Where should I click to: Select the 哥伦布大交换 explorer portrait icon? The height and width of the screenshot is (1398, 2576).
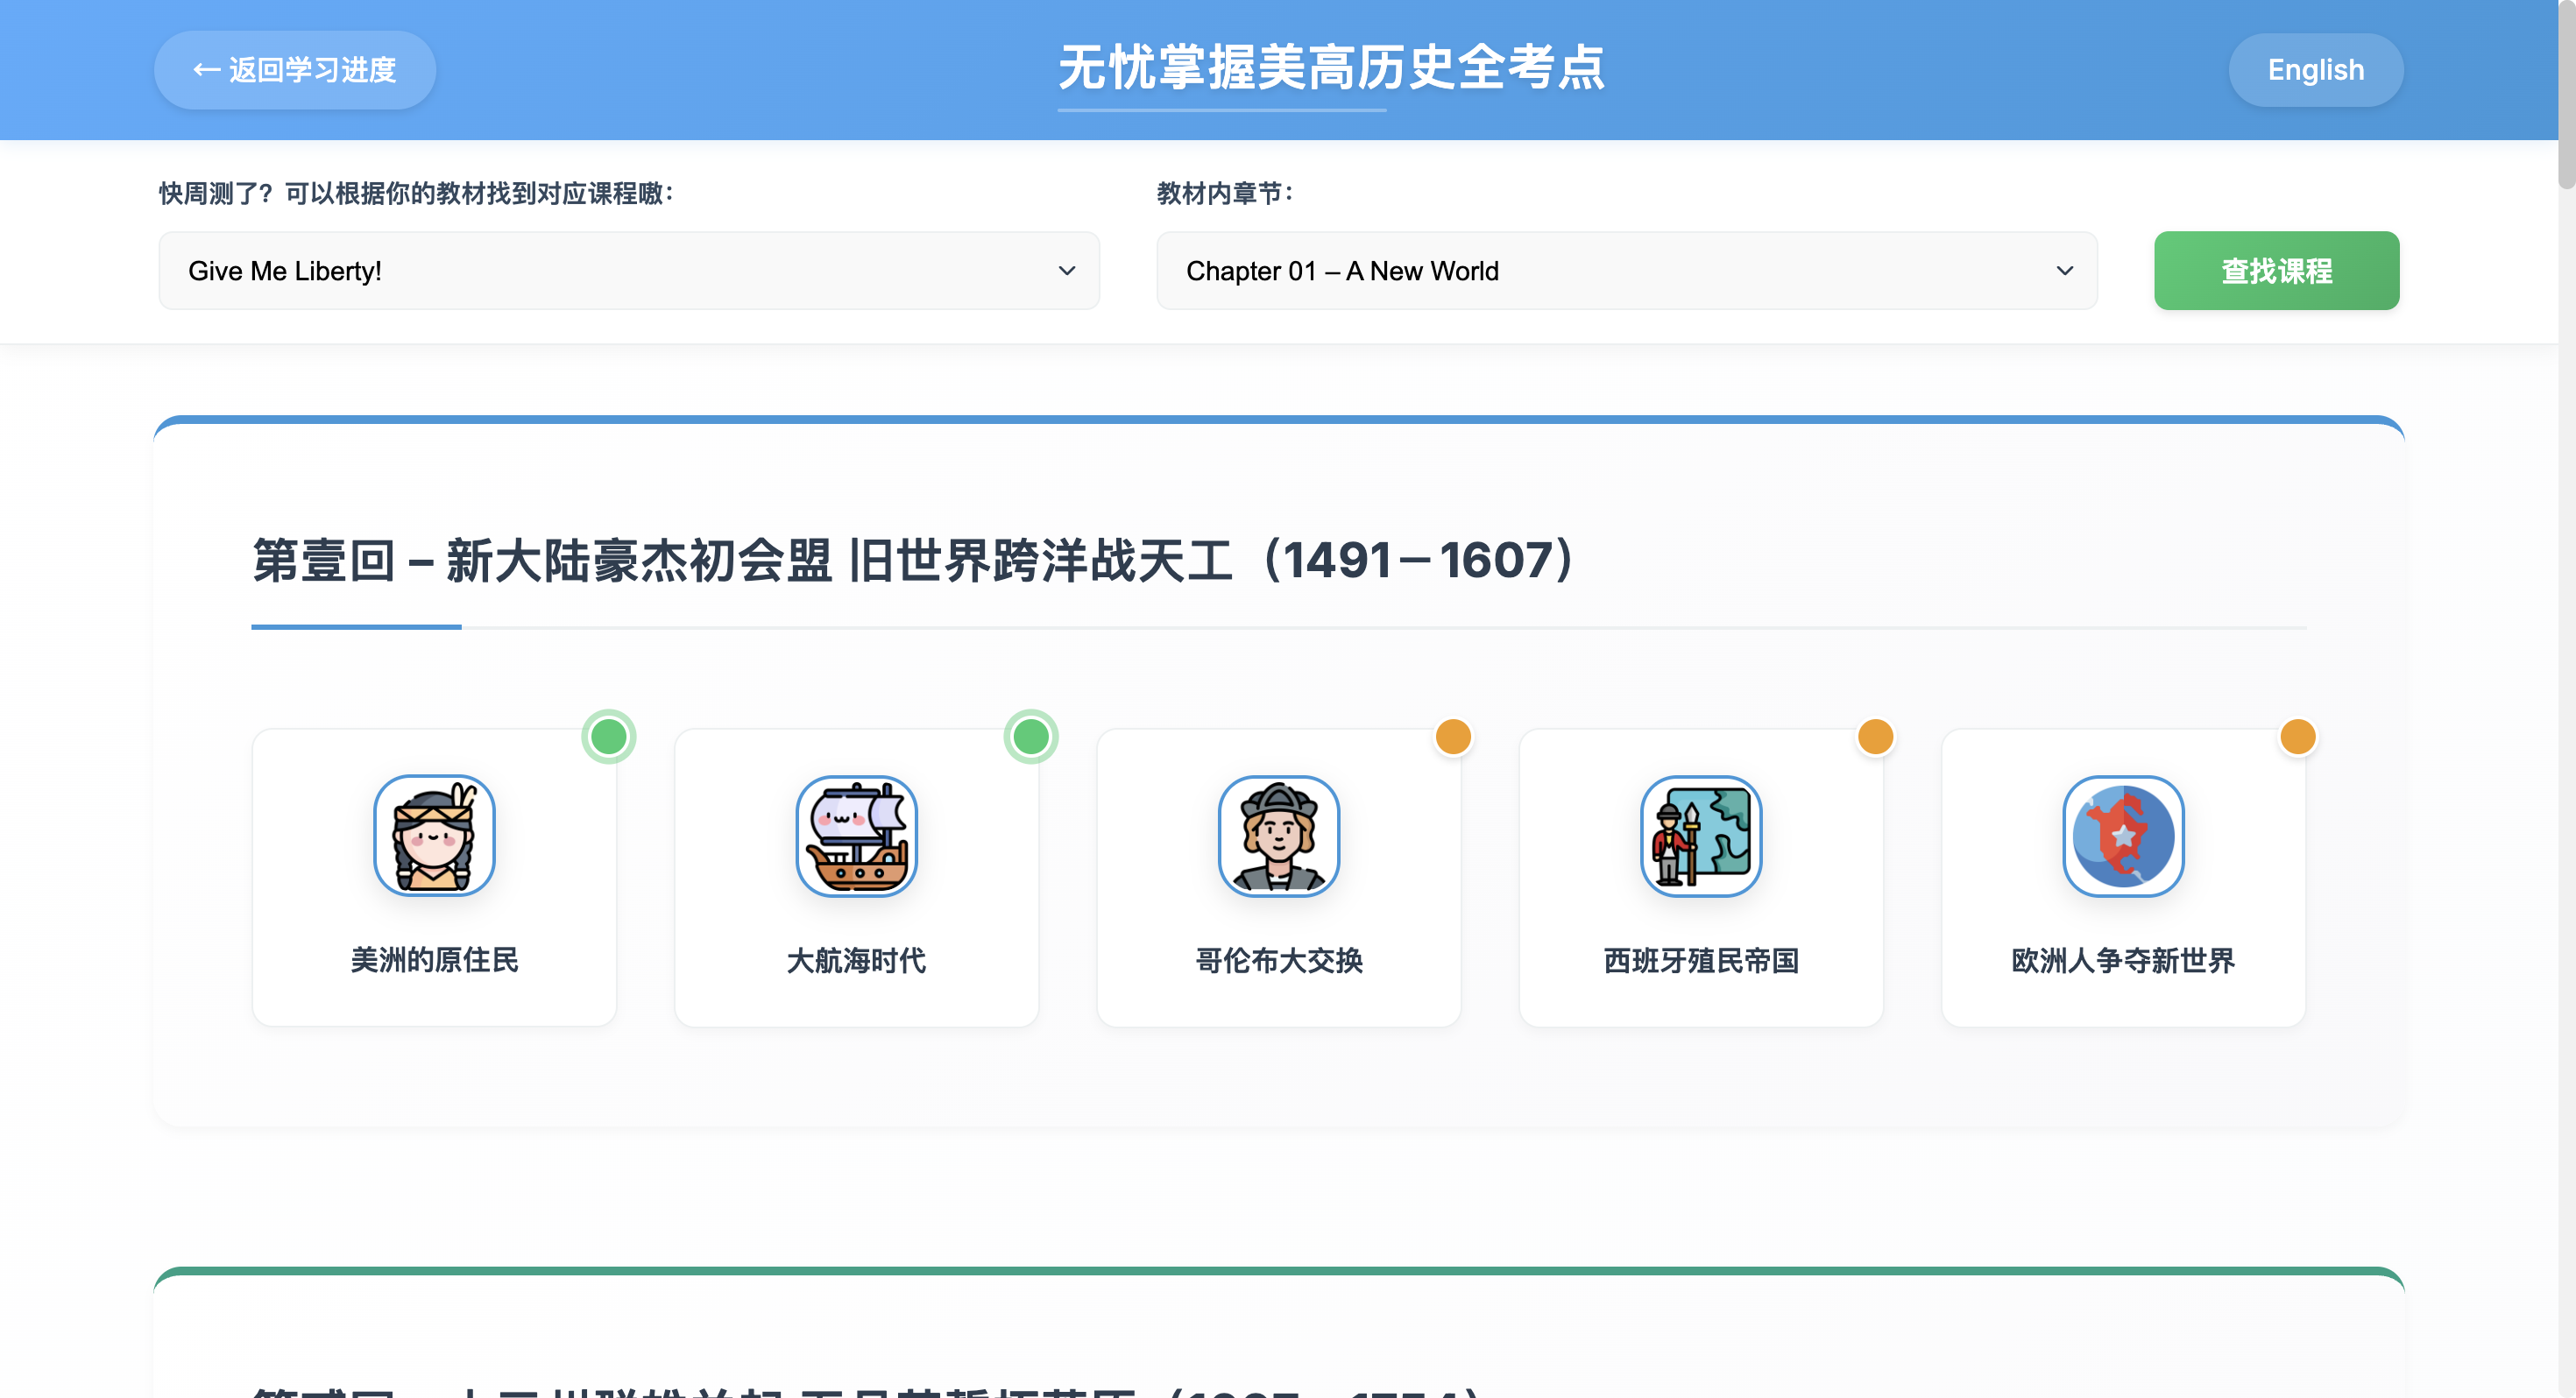click(x=1279, y=836)
